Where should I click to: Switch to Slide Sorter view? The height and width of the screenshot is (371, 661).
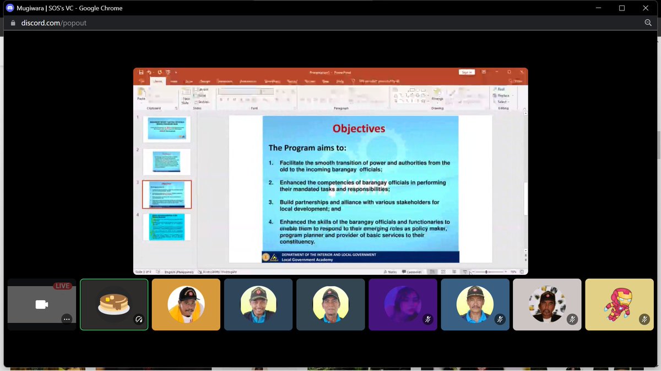443,272
